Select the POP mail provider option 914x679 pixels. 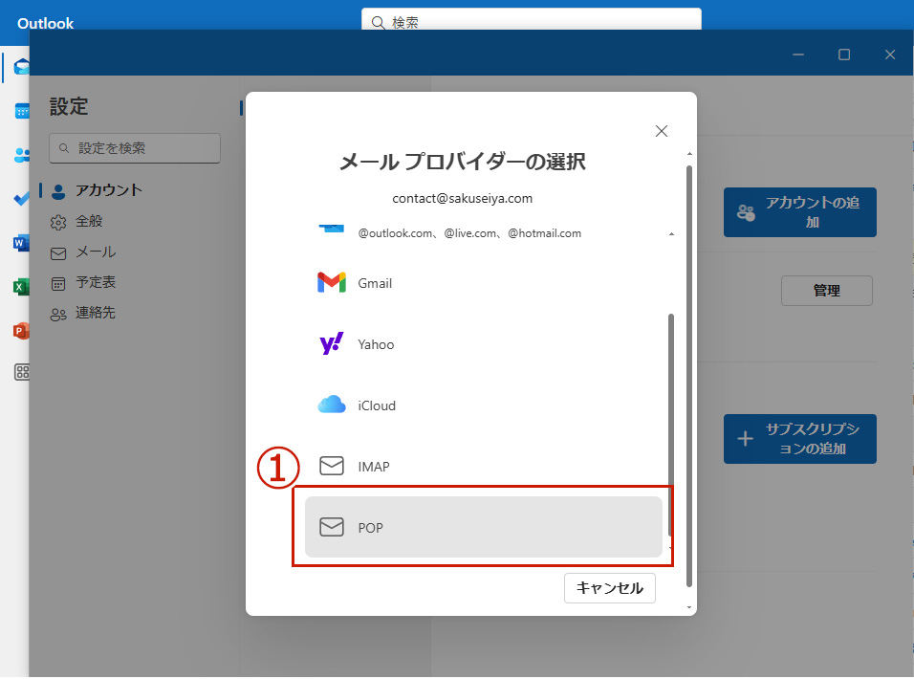click(483, 527)
